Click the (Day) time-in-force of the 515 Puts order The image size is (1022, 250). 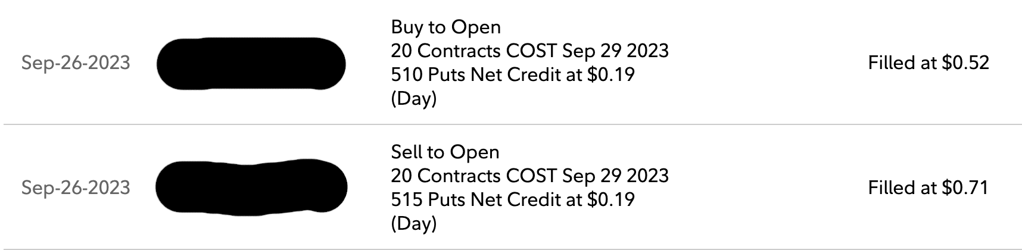[x=413, y=223]
